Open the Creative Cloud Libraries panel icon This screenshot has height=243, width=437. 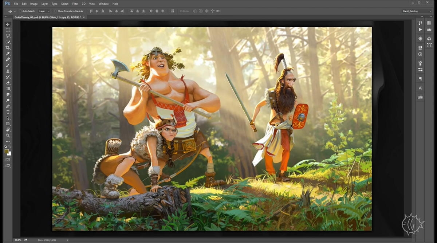click(x=420, y=97)
